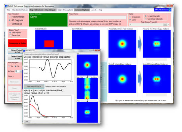Click Beam Profile image in Other Plots
This screenshot has width=182, height=132.
(87, 89)
